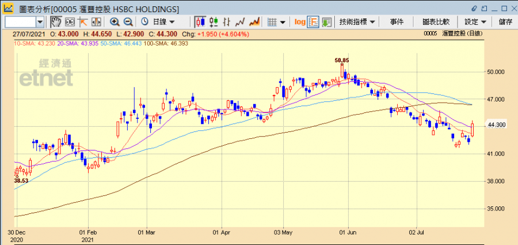Select the hand pan tool
Viewport: 518px width, 245px height.
[56, 22]
